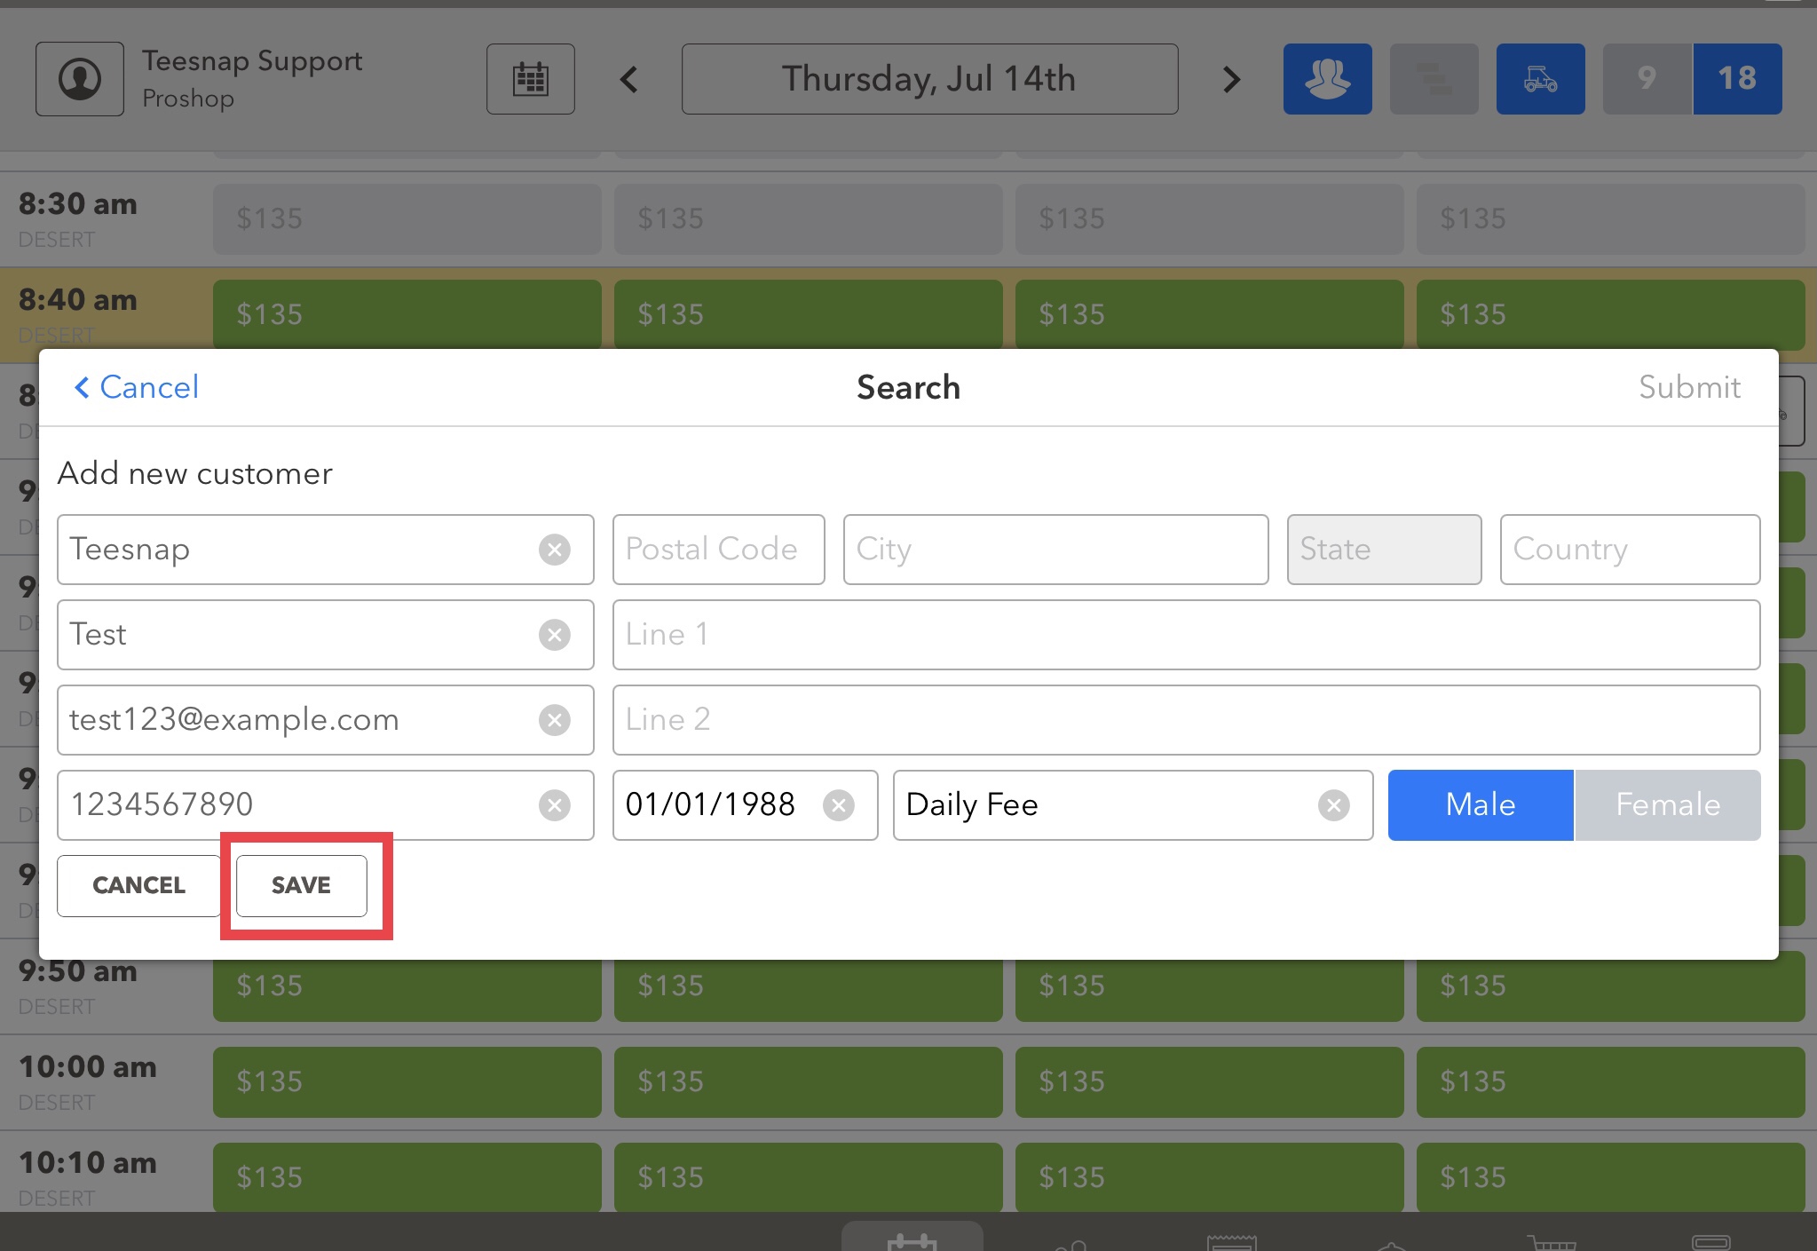Click the address Line 2 field
The image size is (1817, 1251).
point(1186,720)
